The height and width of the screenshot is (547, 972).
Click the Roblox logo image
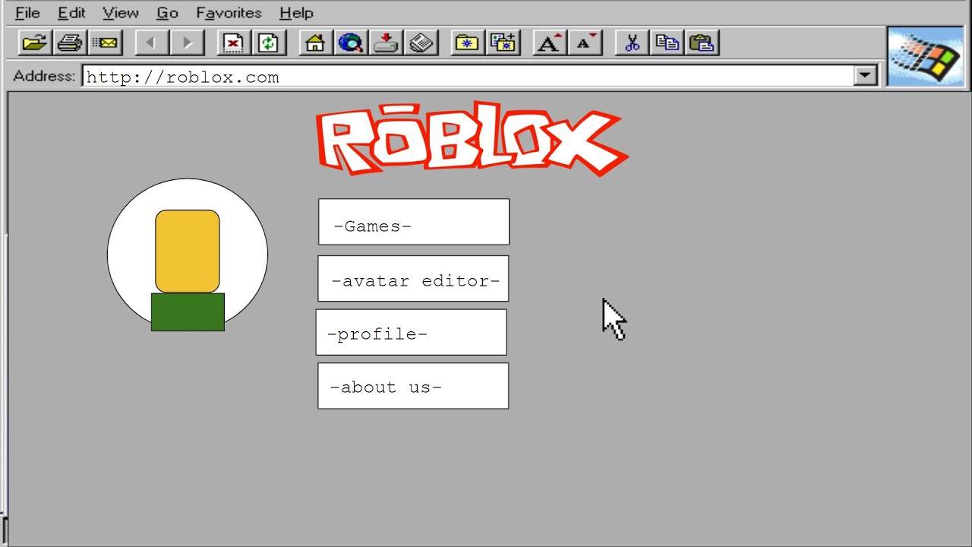click(x=472, y=138)
